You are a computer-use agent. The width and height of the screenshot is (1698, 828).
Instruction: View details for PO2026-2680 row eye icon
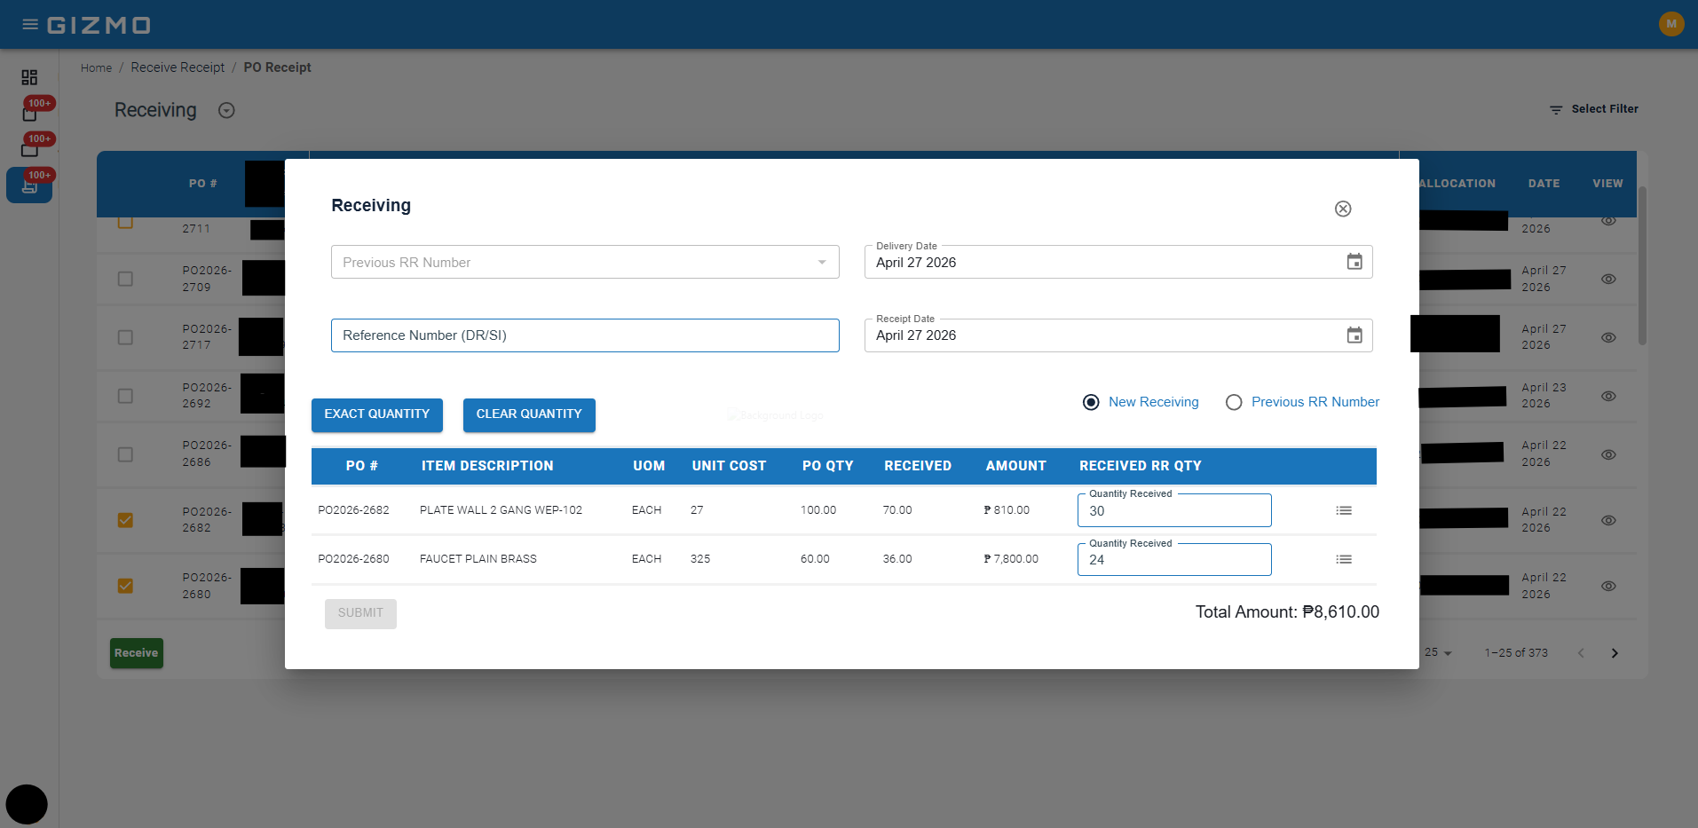1608,586
